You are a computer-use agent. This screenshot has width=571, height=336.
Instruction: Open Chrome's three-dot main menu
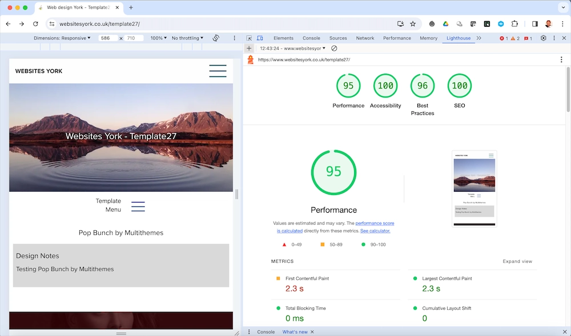click(562, 24)
